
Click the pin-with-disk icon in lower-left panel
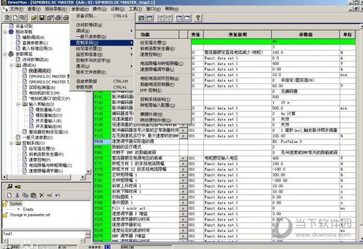tap(10, 186)
